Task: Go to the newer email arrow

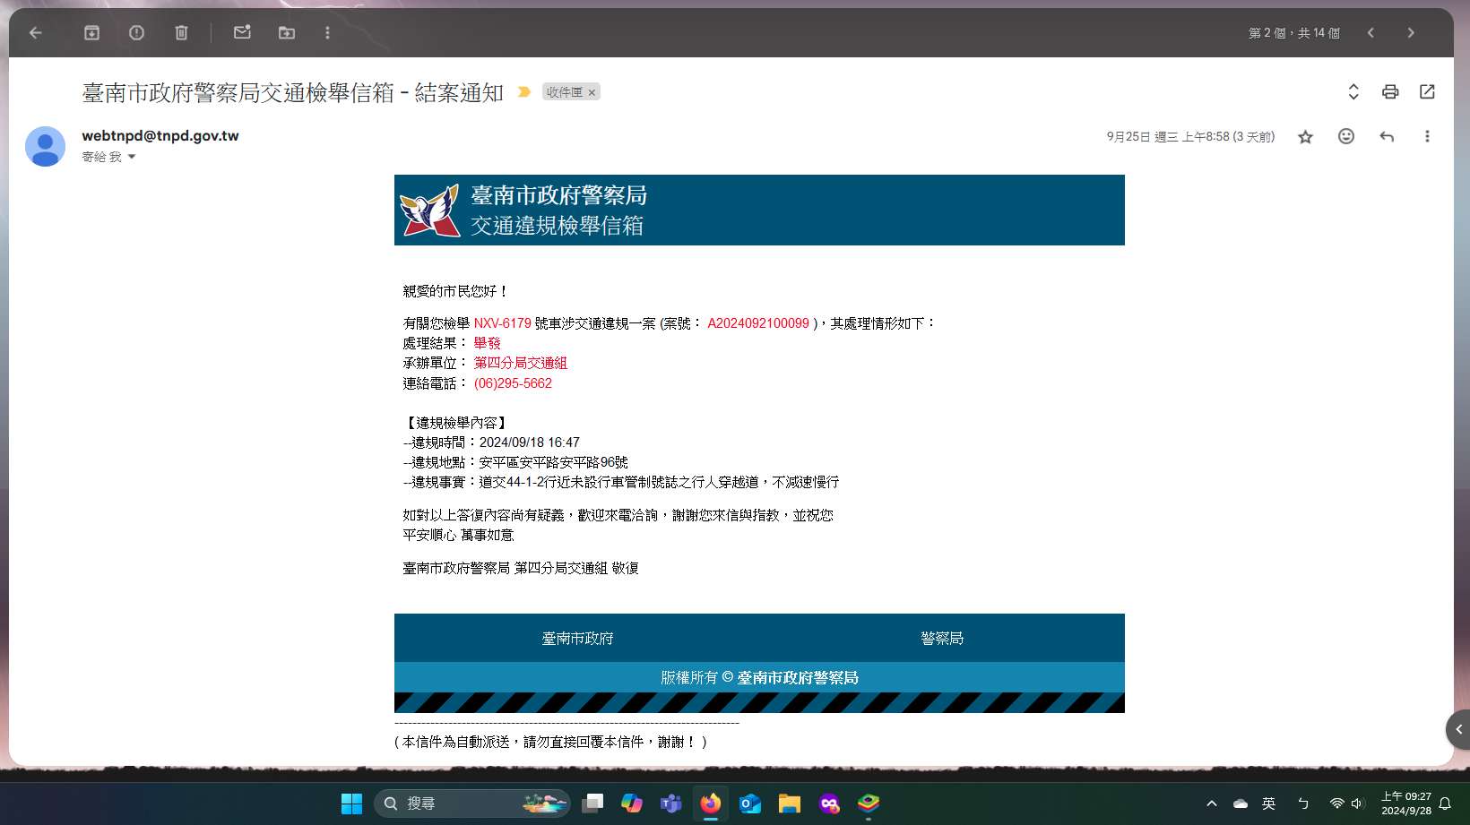Action: click(x=1371, y=33)
